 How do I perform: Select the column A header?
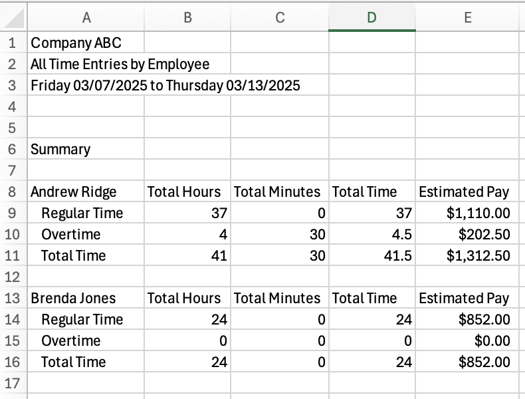(x=86, y=18)
